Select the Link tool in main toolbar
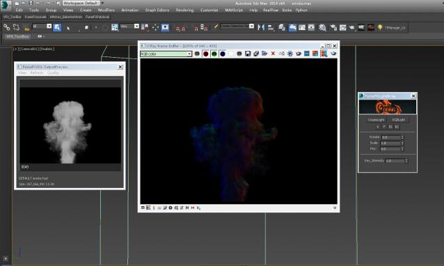The image size is (444, 266). [6, 27]
